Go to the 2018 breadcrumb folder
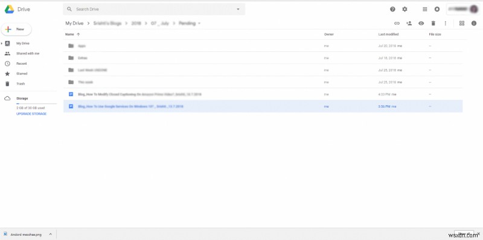This screenshot has height=240, width=483. (x=136, y=24)
